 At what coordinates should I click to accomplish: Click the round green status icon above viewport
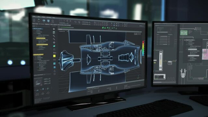pos(103,28)
